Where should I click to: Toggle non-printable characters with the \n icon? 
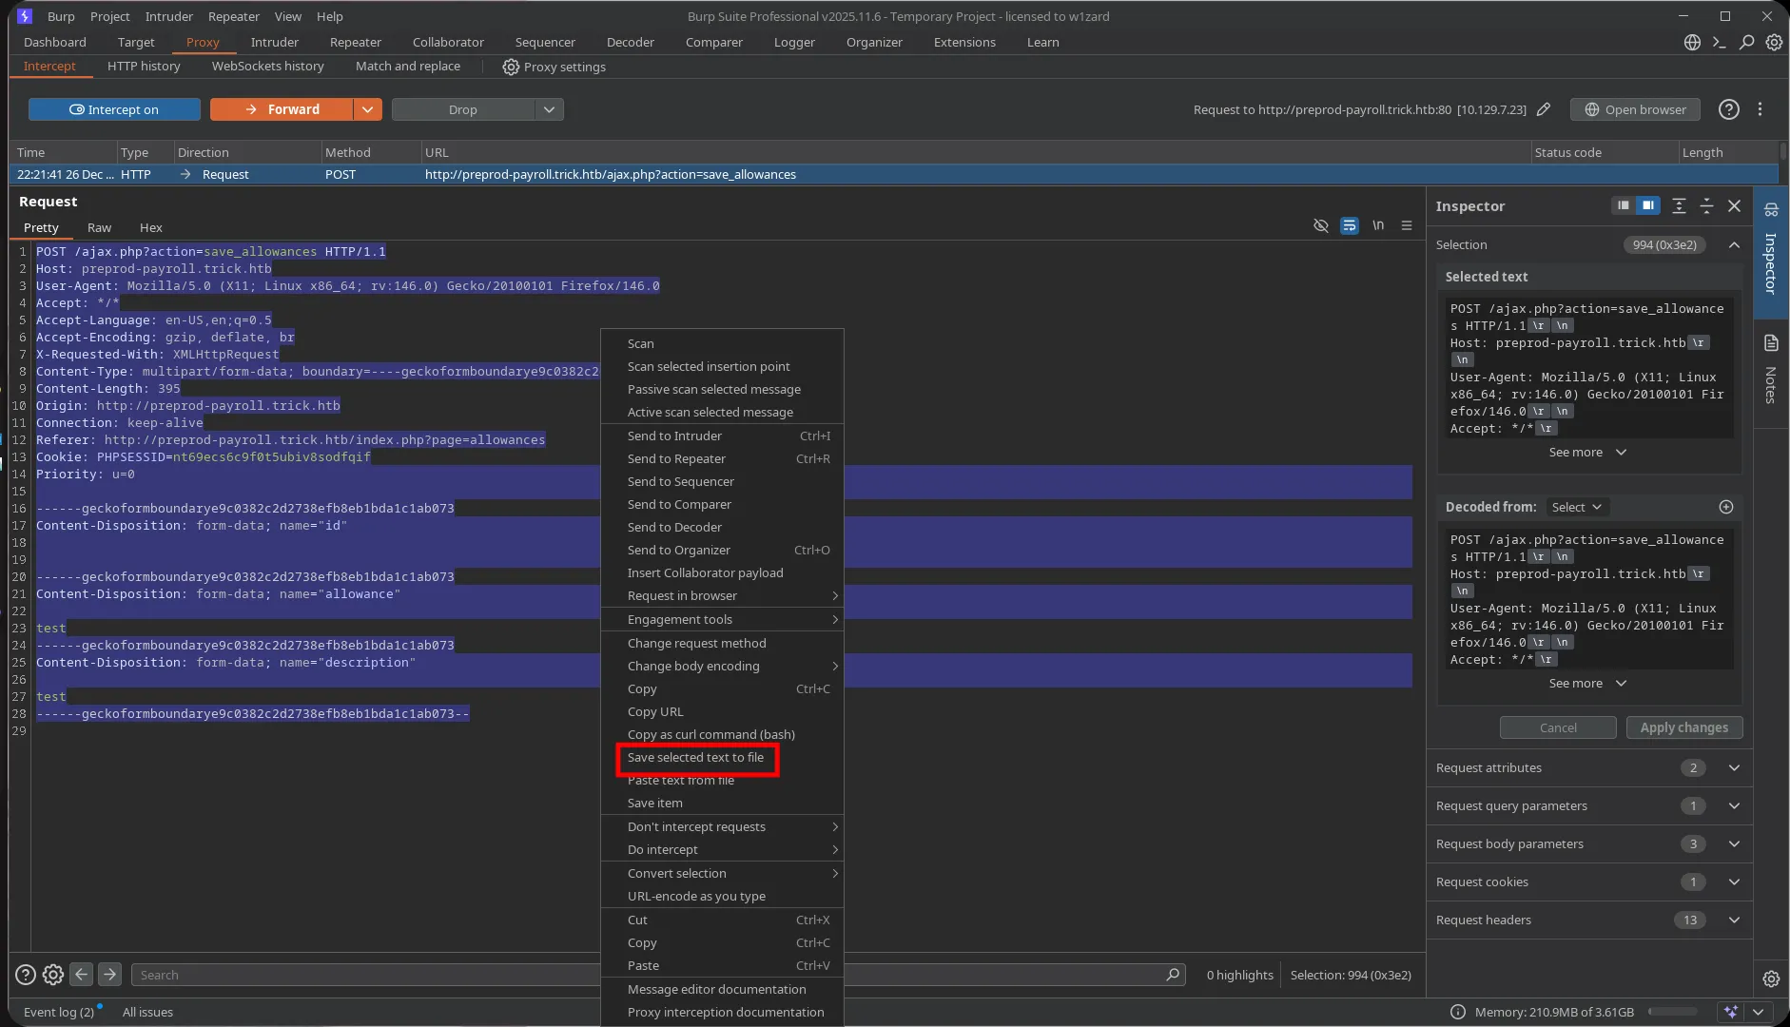point(1380,225)
